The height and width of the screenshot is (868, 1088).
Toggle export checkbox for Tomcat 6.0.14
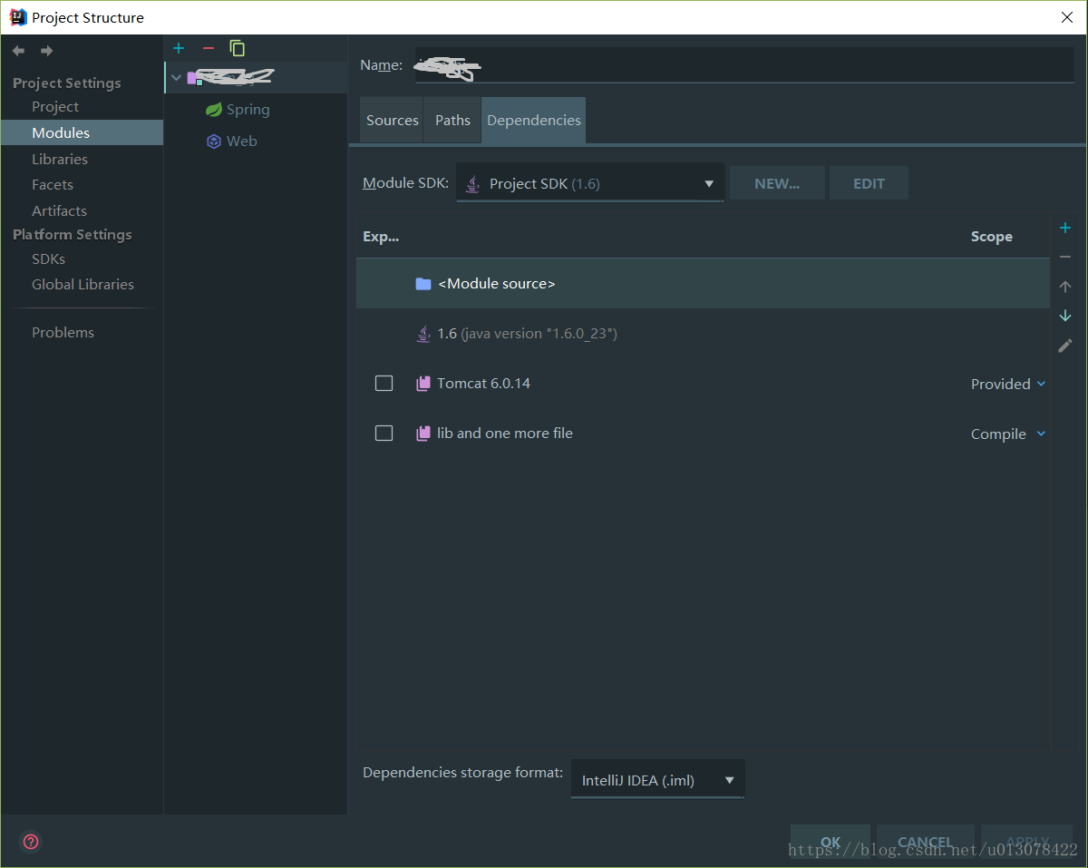(384, 384)
